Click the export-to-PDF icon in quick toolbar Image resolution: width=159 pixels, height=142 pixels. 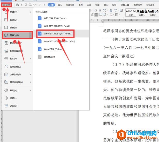coord(22,5)
